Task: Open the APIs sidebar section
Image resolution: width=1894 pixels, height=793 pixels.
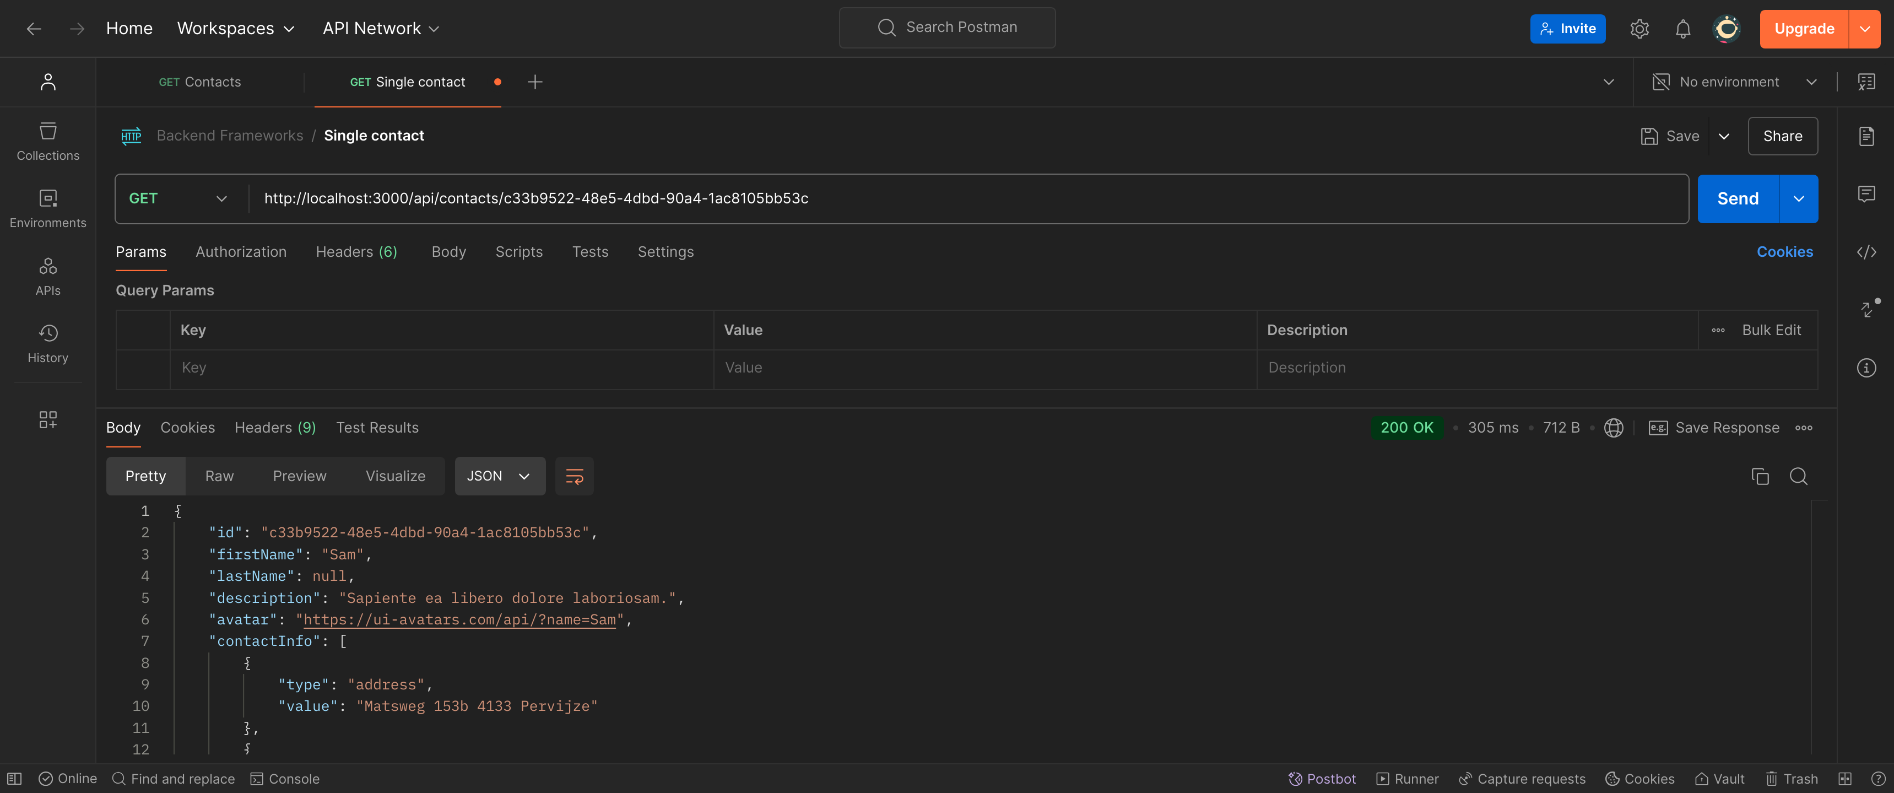Action: (48, 276)
